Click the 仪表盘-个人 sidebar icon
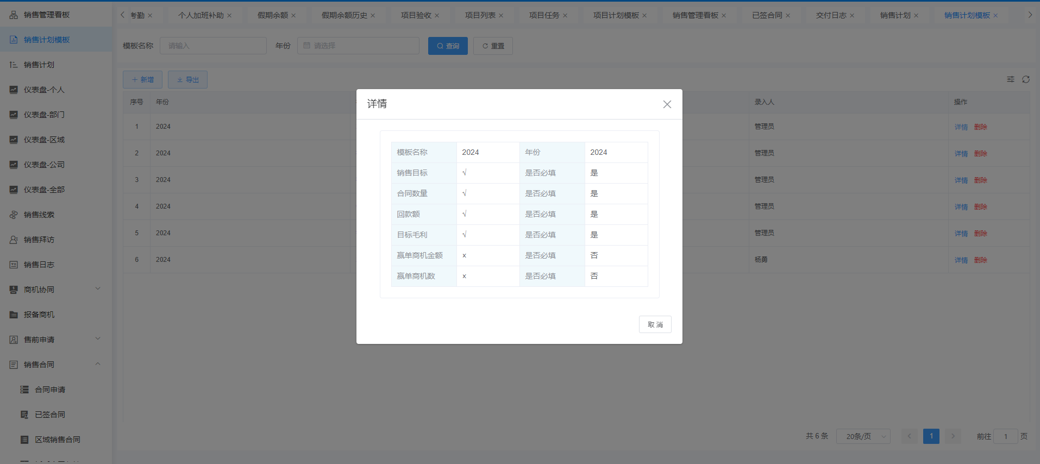Viewport: 1040px width, 464px height. 14,90
